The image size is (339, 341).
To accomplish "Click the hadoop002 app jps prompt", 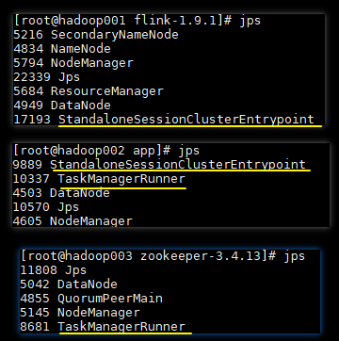I will point(106,151).
